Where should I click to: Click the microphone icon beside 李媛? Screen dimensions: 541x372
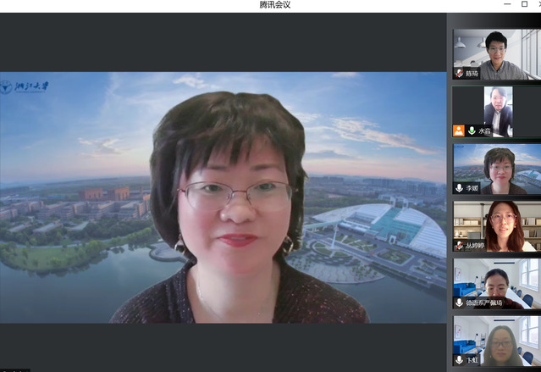[460, 188]
